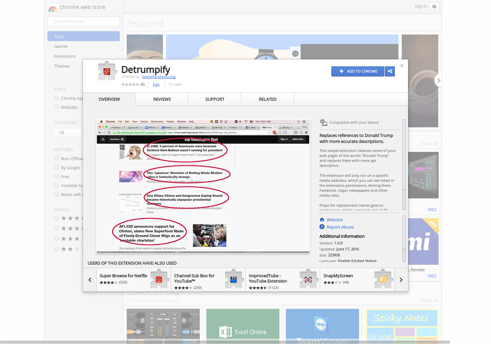Open the DJ mixer app tile

point(163,326)
